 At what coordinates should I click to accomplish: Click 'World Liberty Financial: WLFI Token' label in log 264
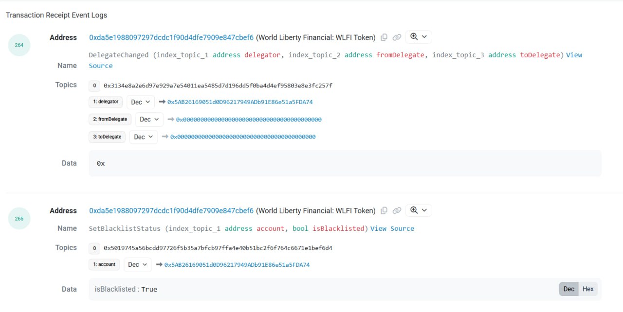click(316, 37)
